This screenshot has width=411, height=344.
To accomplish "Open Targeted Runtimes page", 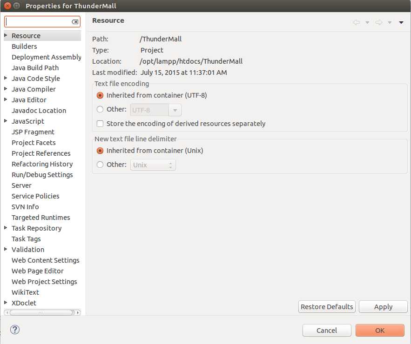I will click(x=41, y=218).
